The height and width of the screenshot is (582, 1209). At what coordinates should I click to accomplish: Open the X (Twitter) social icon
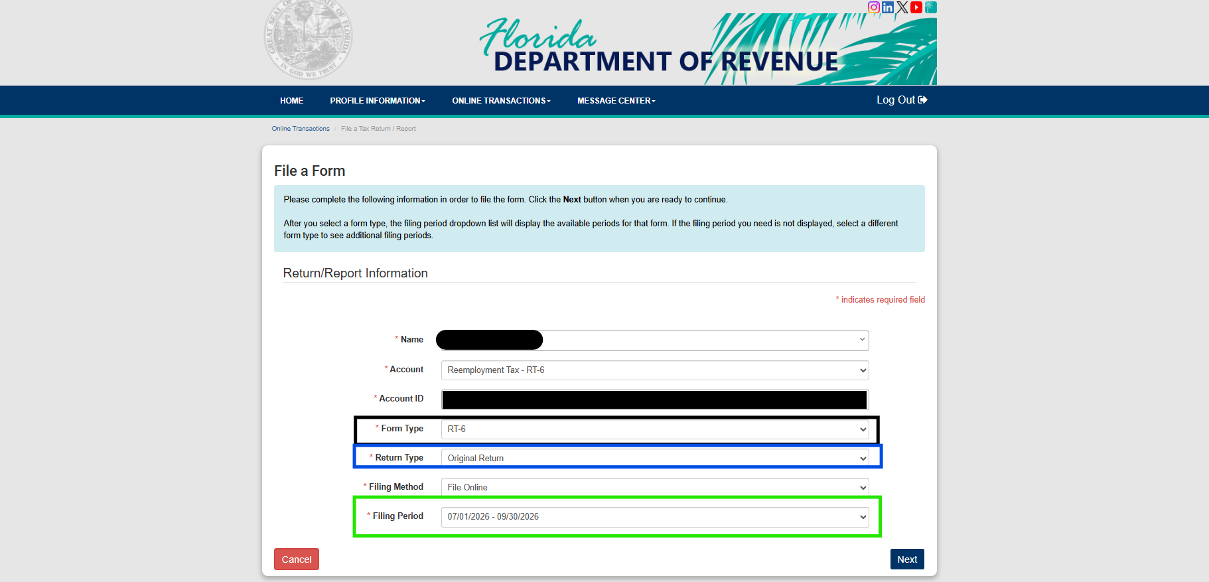click(x=902, y=7)
